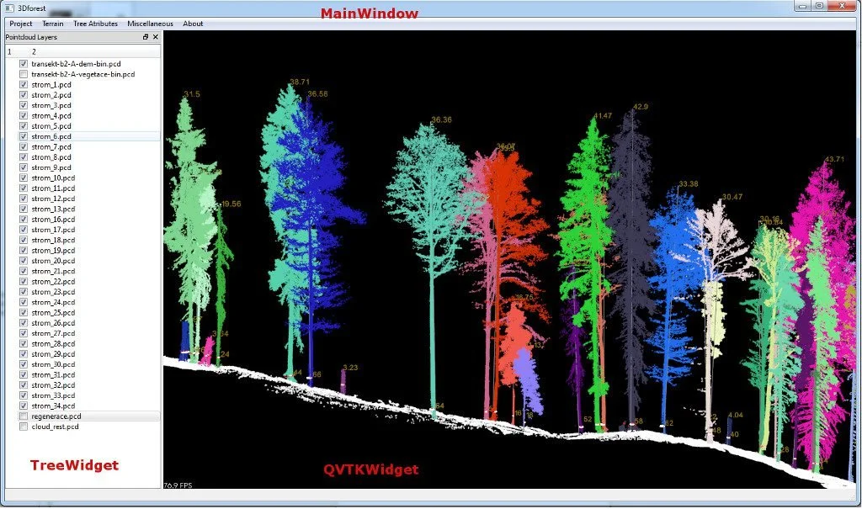
Task: Minimize the 3Dforest window
Action: 802,6
